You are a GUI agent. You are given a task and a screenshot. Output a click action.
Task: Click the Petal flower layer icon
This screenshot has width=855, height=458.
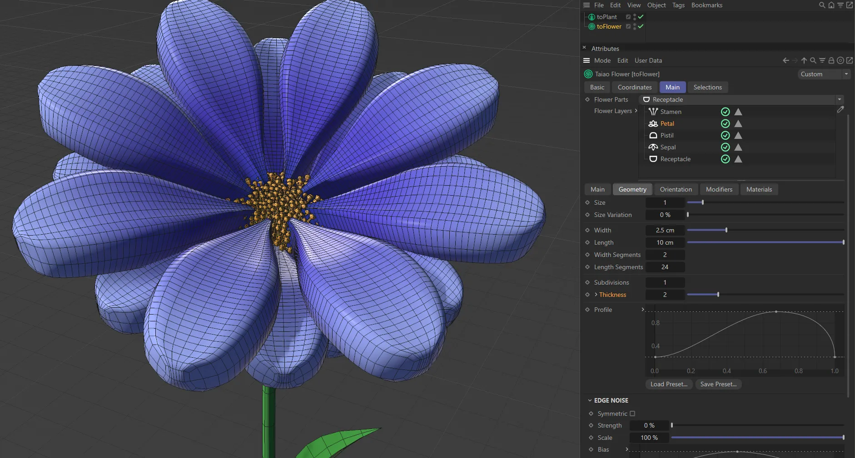point(653,123)
